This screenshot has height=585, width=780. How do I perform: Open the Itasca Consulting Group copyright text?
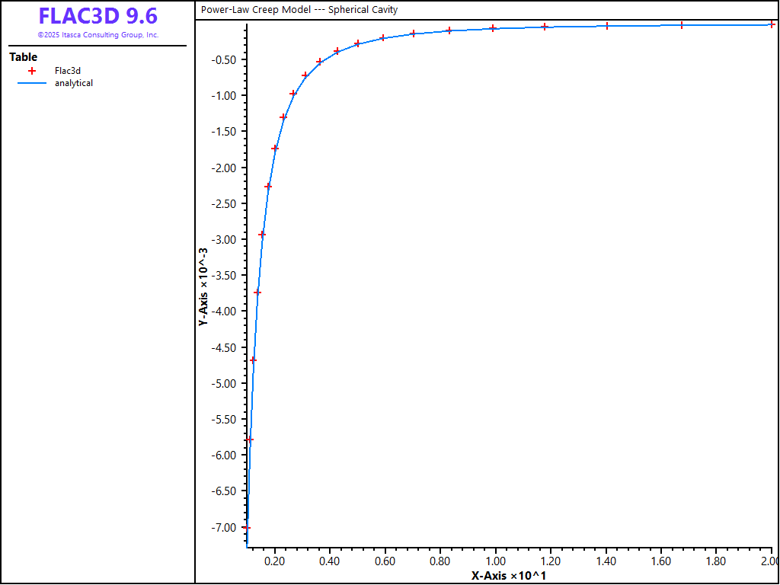[97, 35]
